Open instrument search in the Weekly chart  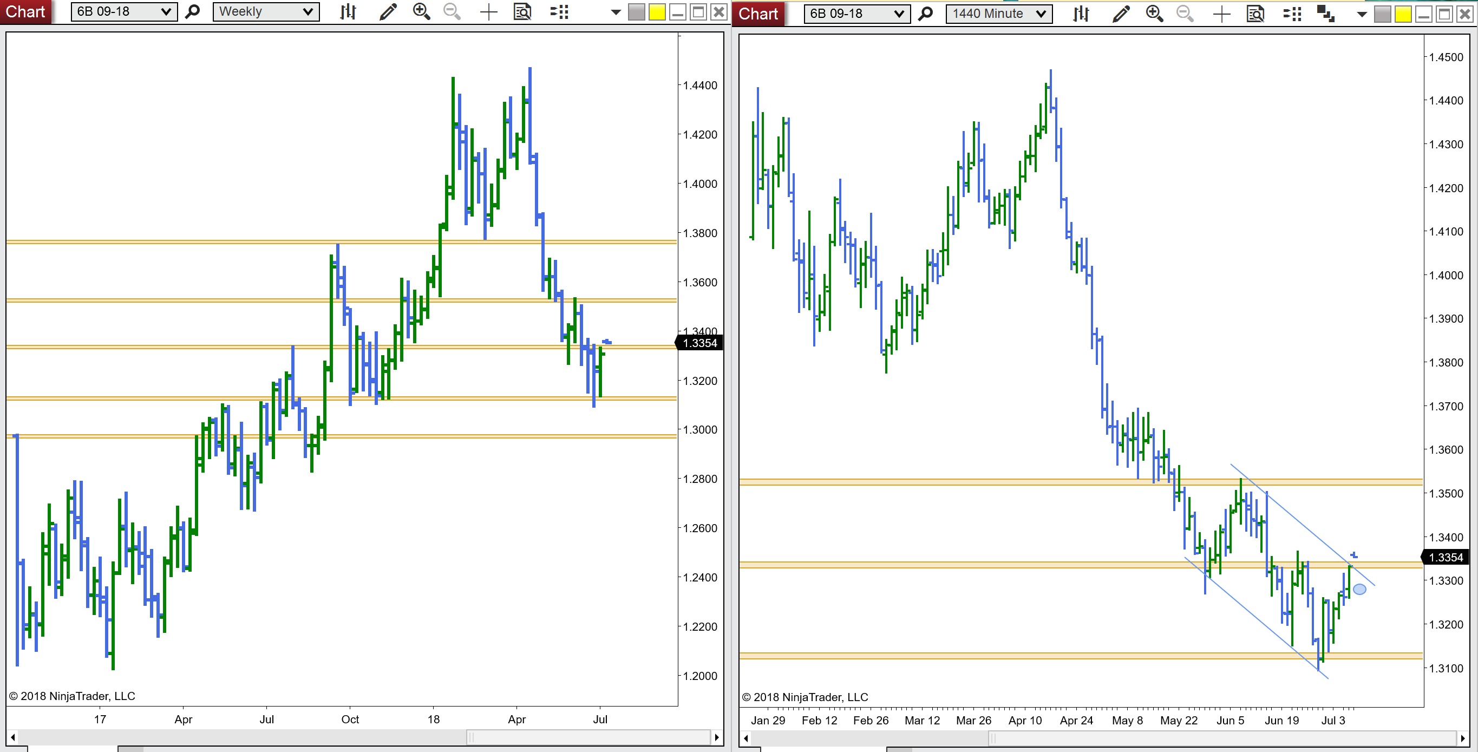[193, 11]
